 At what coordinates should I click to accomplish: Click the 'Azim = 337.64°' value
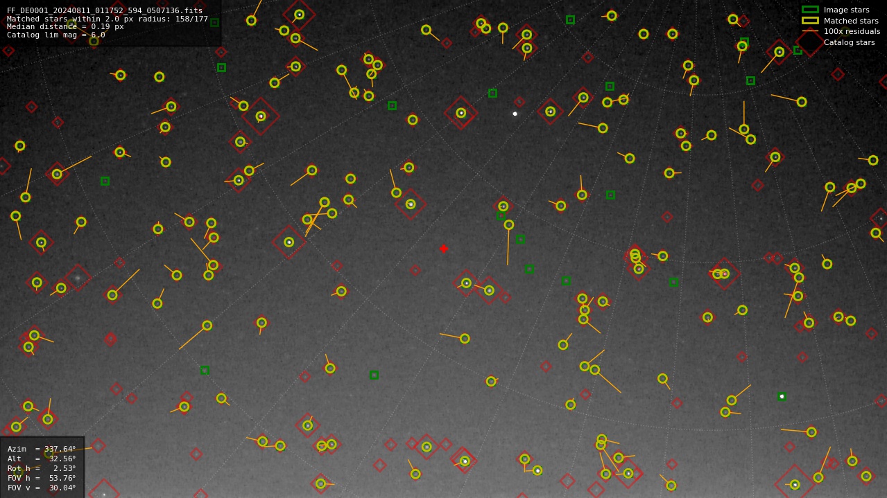click(x=42, y=449)
